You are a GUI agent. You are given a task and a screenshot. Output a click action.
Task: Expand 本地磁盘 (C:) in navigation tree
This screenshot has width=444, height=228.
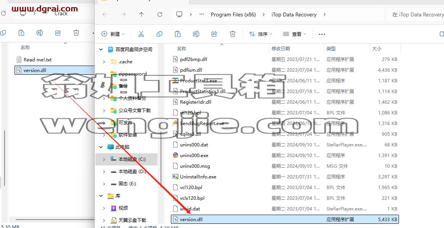point(104,159)
